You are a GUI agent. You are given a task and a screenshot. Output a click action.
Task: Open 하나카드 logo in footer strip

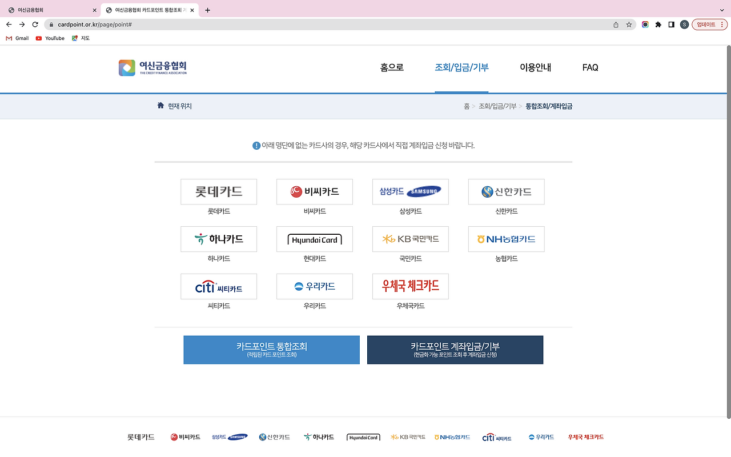319,437
